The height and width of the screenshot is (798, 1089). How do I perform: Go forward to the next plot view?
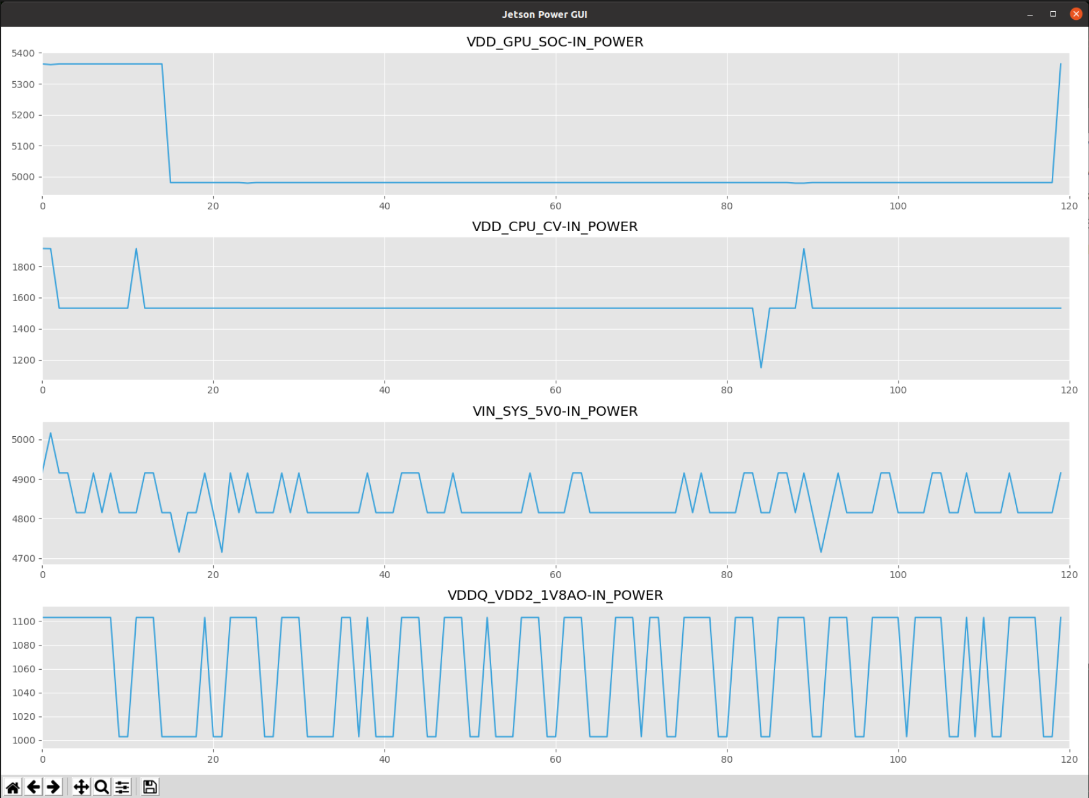[53, 786]
